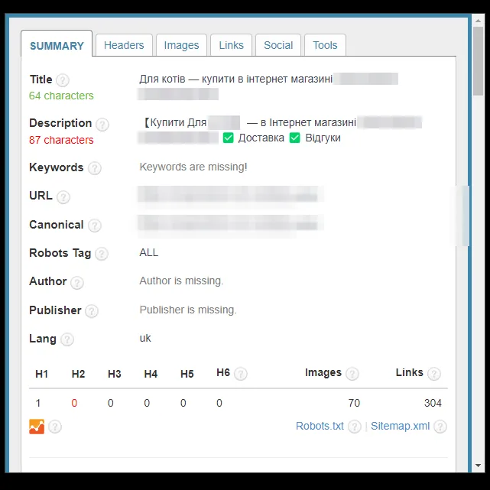490x490 pixels.
Task: Click the page title text 'Для котів'
Action: point(163,79)
